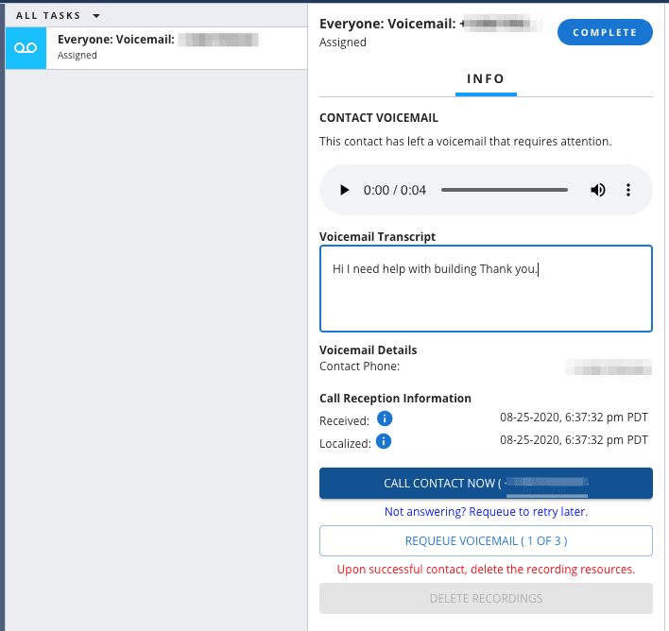The width and height of the screenshot is (669, 631).
Task: Click the Received timestamp value
Action: [574, 418]
